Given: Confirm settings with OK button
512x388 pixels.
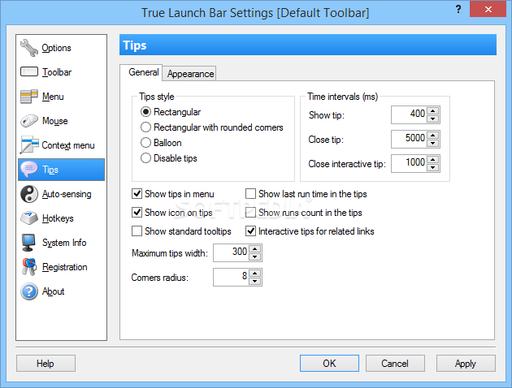Looking at the screenshot, I should click(x=329, y=363).
